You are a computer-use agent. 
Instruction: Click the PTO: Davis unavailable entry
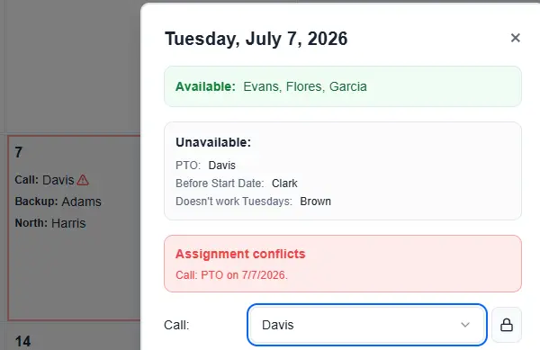pos(205,166)
